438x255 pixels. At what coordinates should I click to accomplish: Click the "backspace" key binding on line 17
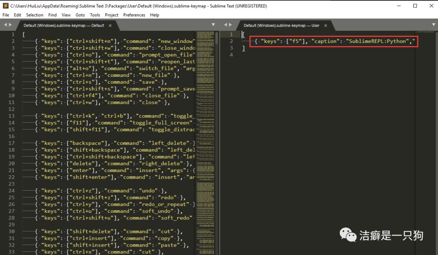[x=87, y=143]
